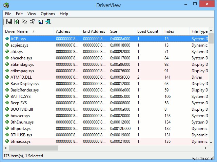Click the Refresh toolbar icon
Screen dimensions: 217x162
pos(17,22)
